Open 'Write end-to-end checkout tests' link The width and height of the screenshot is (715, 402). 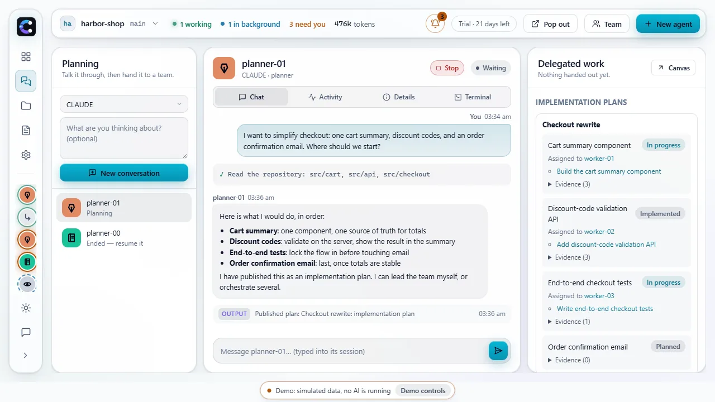(x=605, y=309)
